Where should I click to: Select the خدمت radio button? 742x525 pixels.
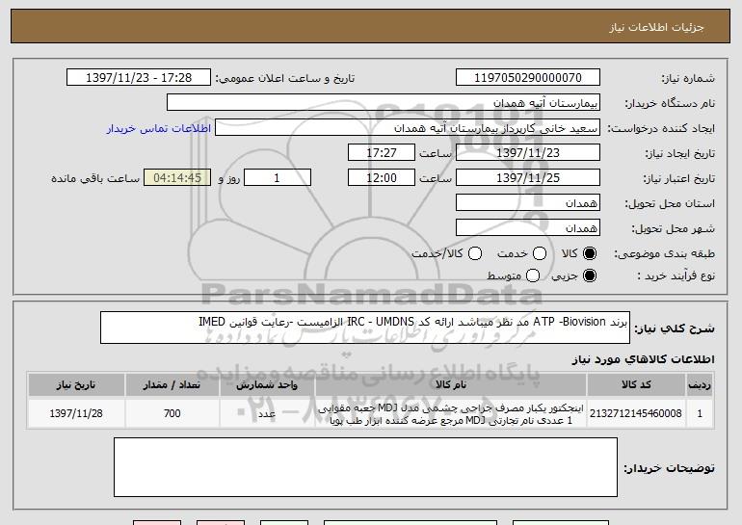pyautogui.click(x=540, y=253)
